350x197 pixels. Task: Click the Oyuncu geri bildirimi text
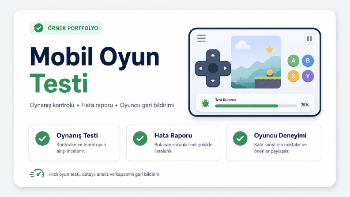[147, 105]
